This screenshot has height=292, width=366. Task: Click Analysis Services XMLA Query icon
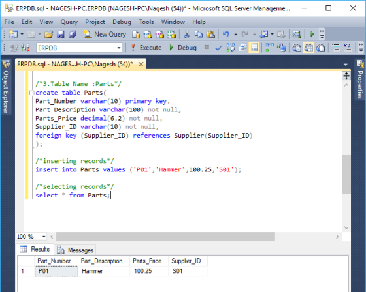(x=171, y=35)
